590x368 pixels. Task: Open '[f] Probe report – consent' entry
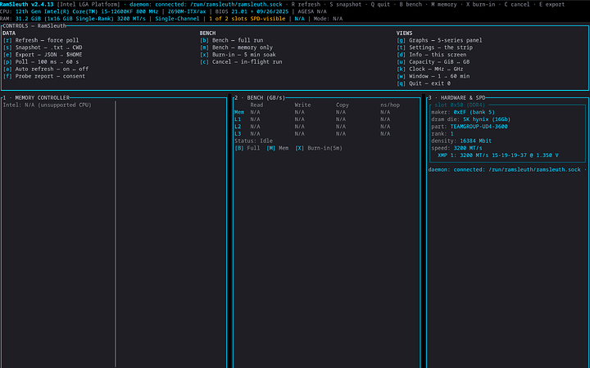click(44, 76)
